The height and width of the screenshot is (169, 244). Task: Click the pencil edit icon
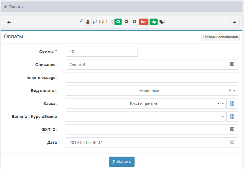tap(81, 22)
